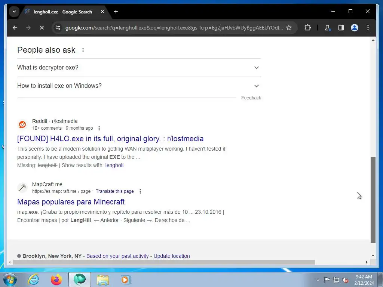Open the clock showing 9:42 AM
383x287 pixels.
(x=364, y=280)
